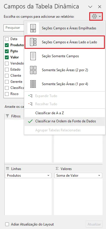Tick the Risco field checkbox
106x229 pixels.
point(7,94)
